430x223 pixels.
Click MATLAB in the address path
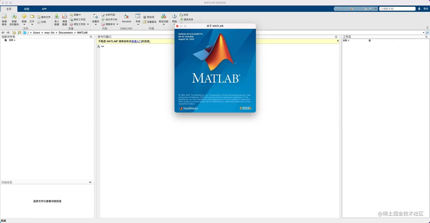82,33
